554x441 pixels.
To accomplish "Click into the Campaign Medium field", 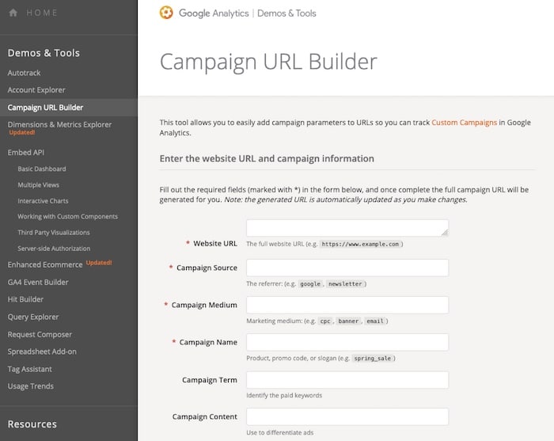I will 347,305.
